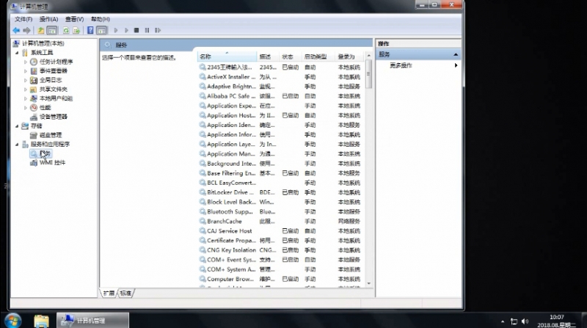Select 设备管理器 in the tree
This screenshot has width=587, height=328.
pos(53,117)
